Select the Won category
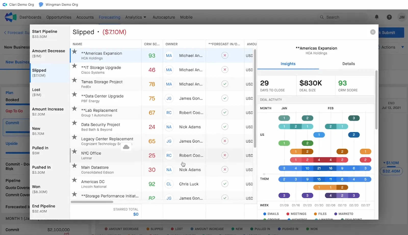This screenshot has height=235, width=408. click(x=50, y=189)
